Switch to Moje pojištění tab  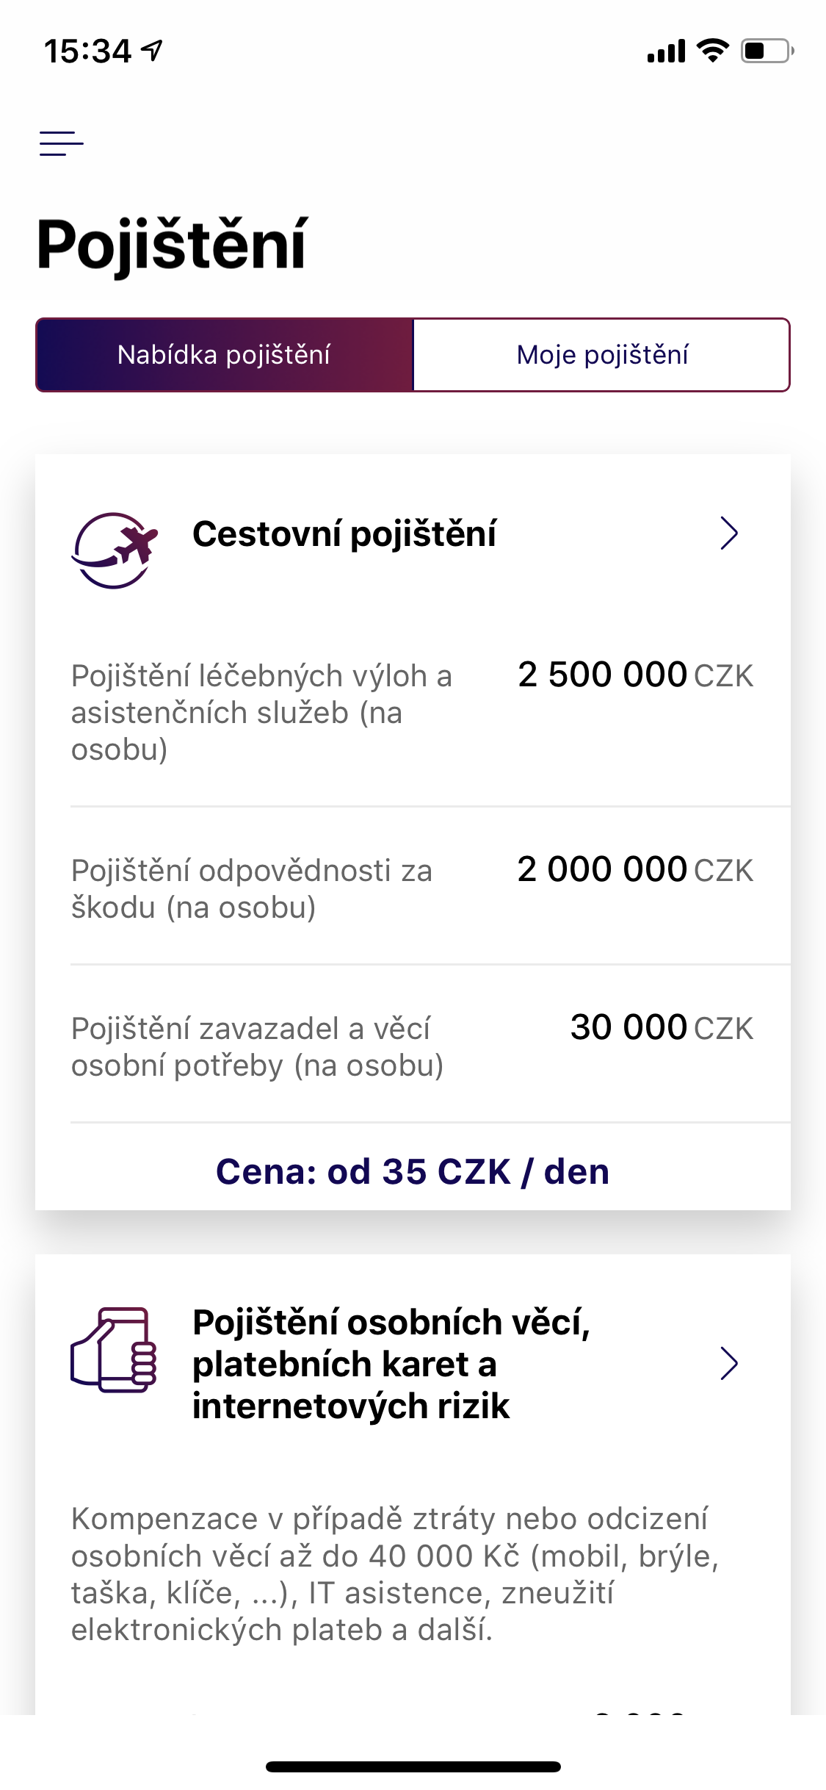click(x=601, y=355)
